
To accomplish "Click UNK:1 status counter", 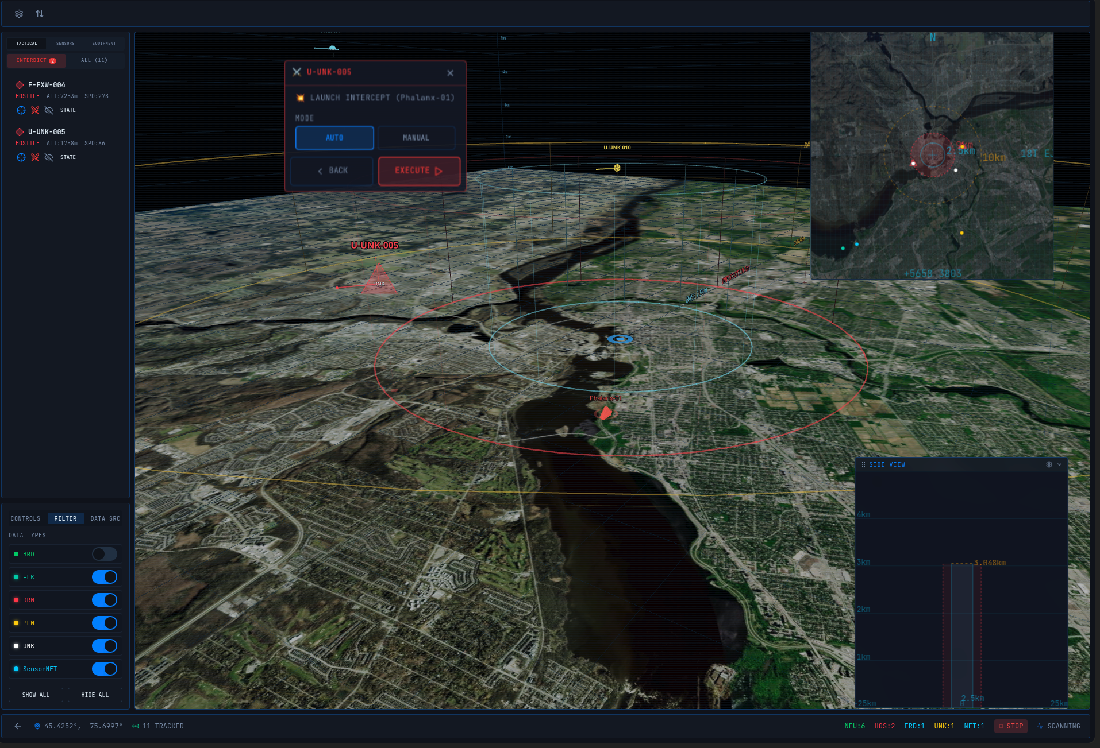I will click(944, 726).
